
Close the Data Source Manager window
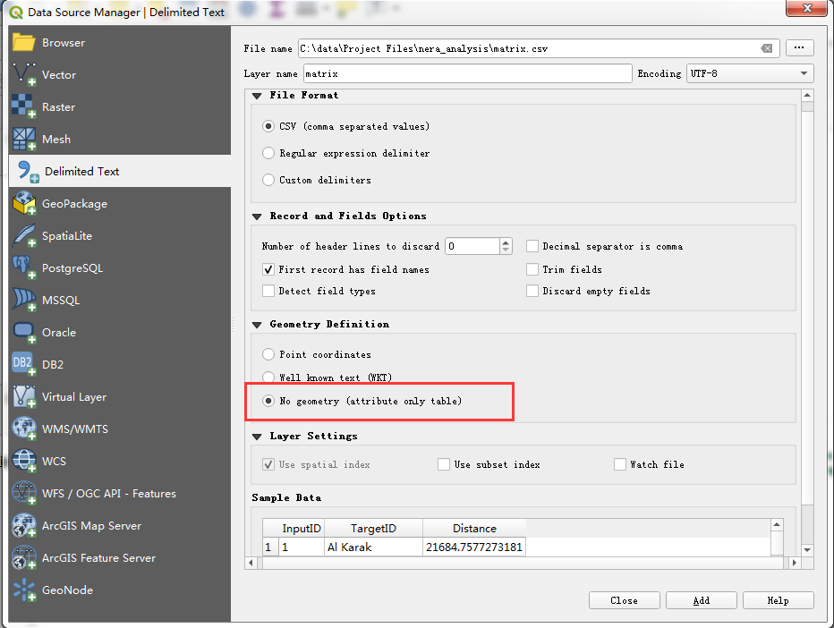pos(807,8)
